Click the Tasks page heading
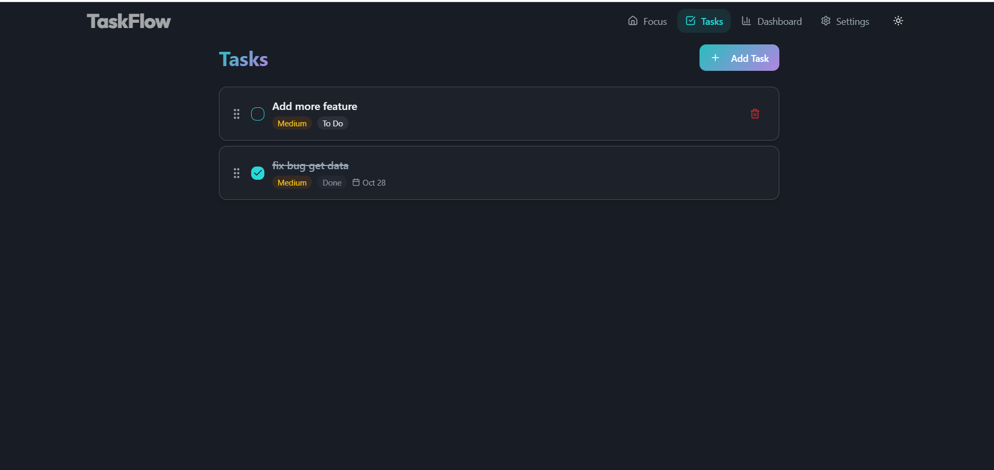This screenshot has height=470, width=994. tap(243, 59)
